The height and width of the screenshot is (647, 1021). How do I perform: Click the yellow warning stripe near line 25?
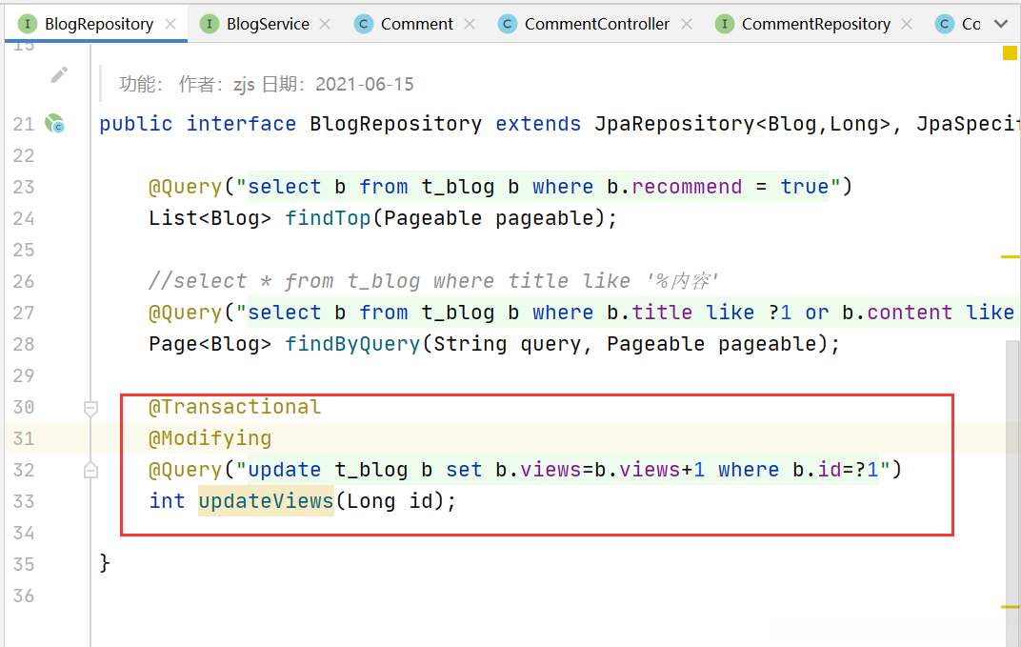1010,256
